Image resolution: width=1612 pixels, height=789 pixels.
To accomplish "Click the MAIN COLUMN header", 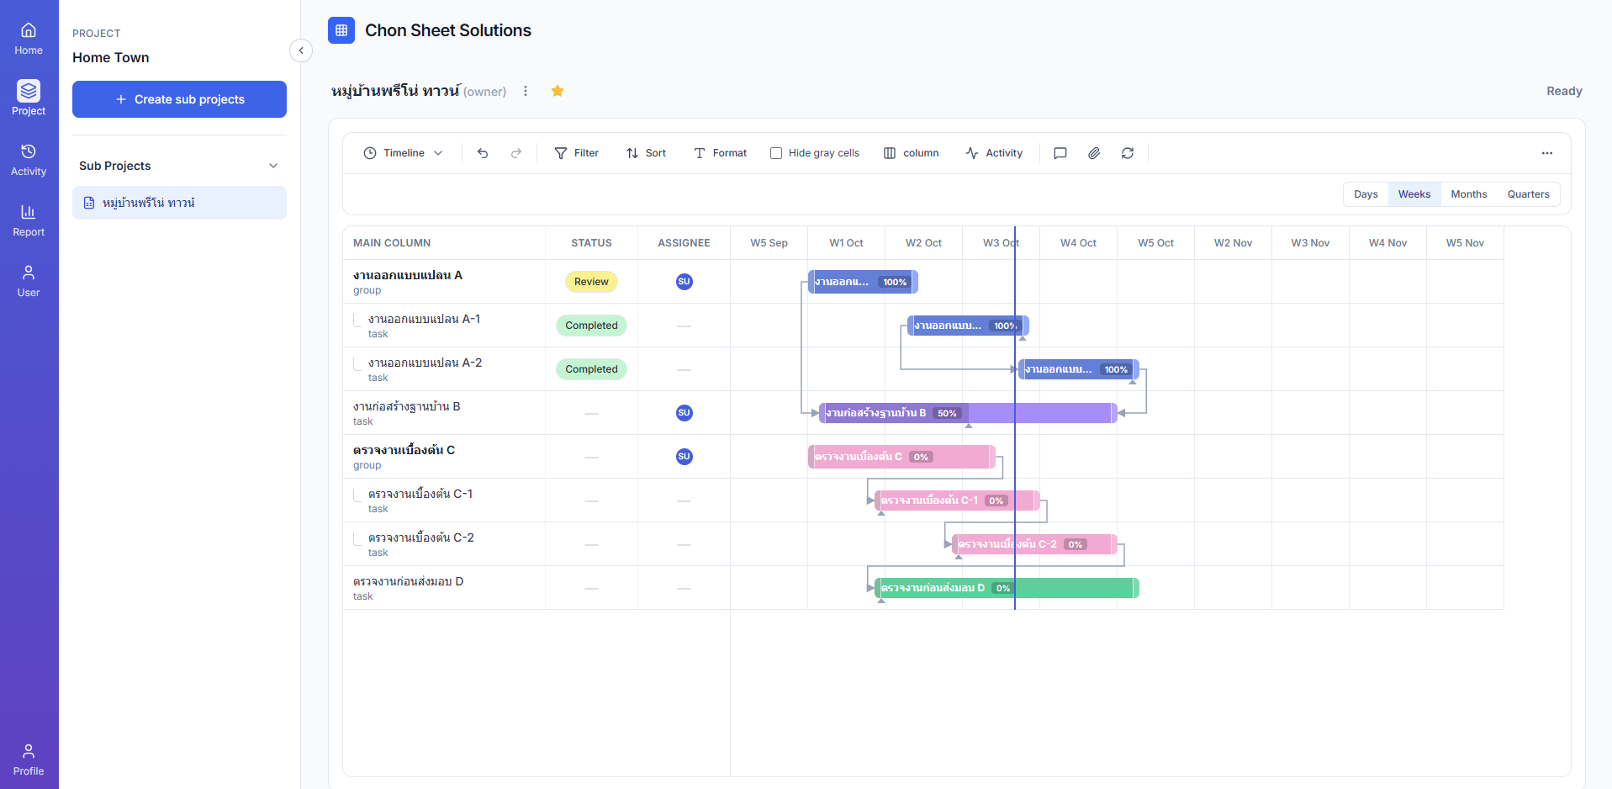I will 392,243.
